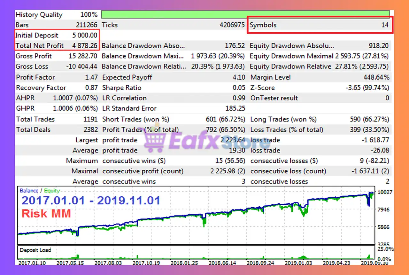Click the Equity legend label
The image size is (409, 275).
pyautogui.click(x=52, y=191)
